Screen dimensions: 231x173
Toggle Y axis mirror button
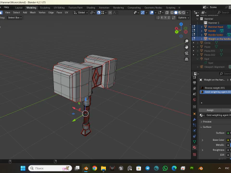tap(165, 18)
